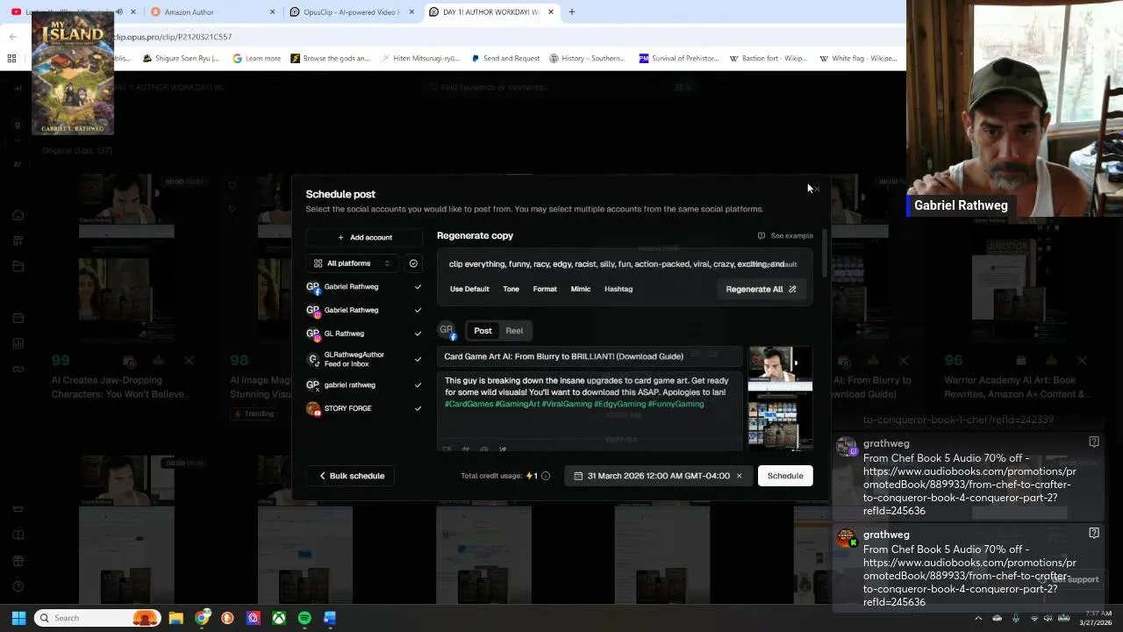Viewport: 1123px width, 632px height.
Task: Clear the scheduled date with the X
Action: [x=739, y=476]
